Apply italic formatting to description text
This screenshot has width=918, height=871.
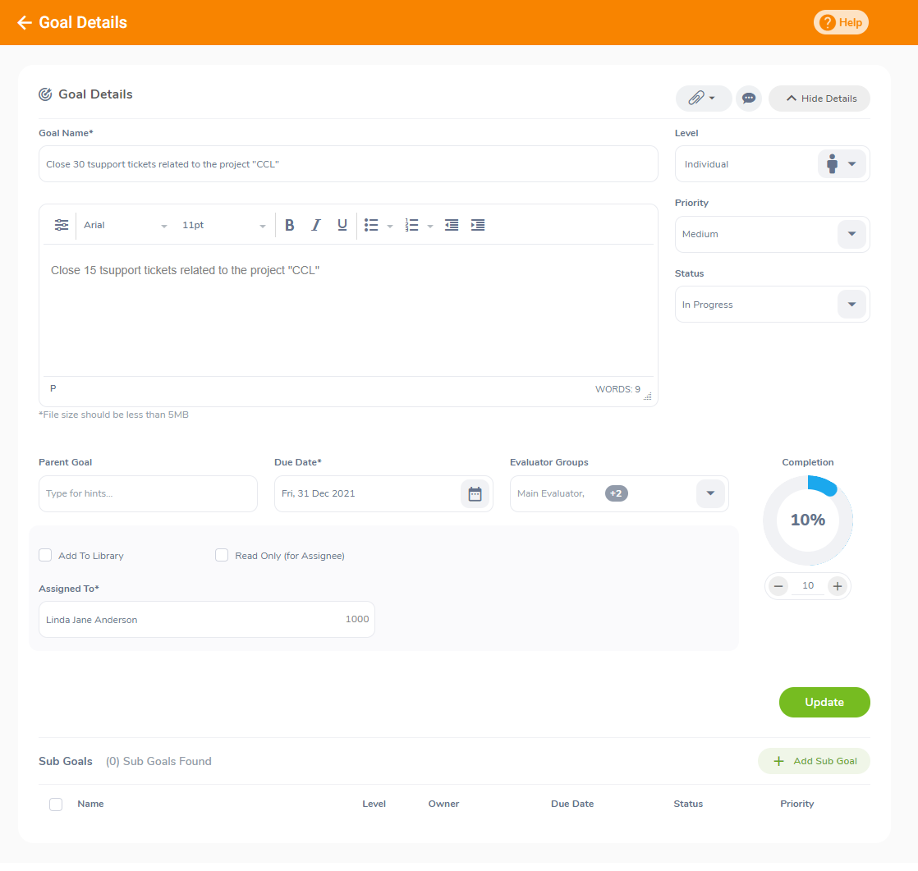(315, 224)
